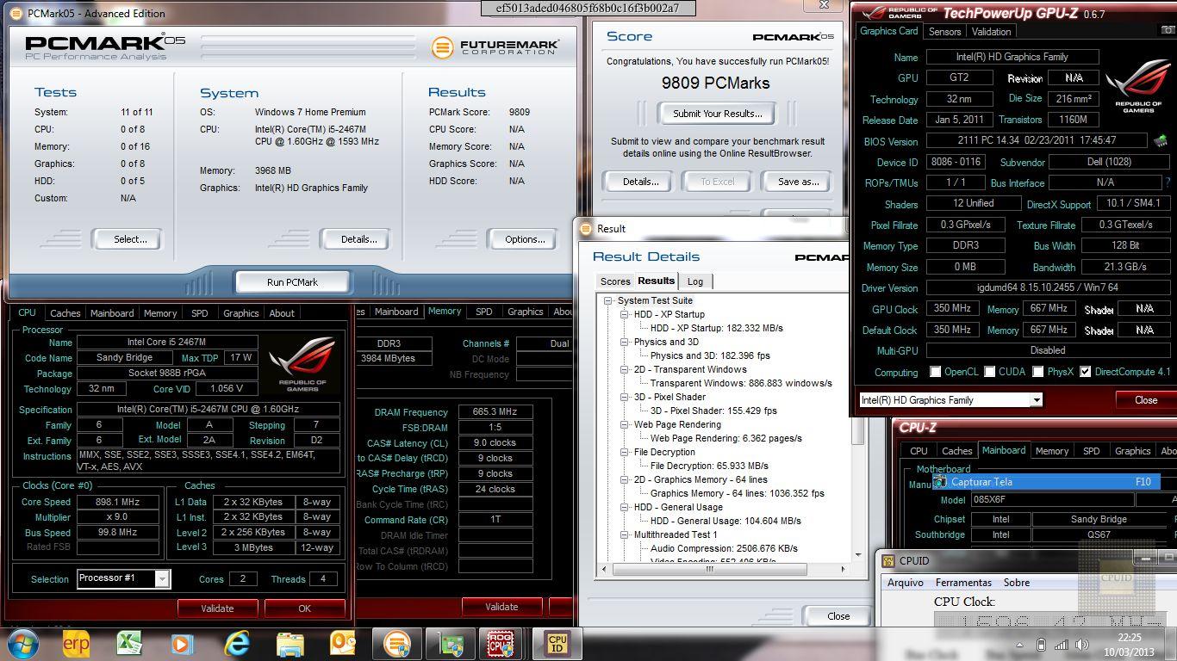Screen dimensions: 1177x661
Task: Switch to the GPU-Z graphics card taskbar icon
Action: (451, 644)
